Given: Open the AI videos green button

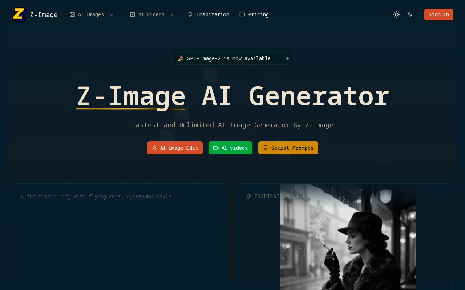Looking at the screenshot, I should coord(230,148).
